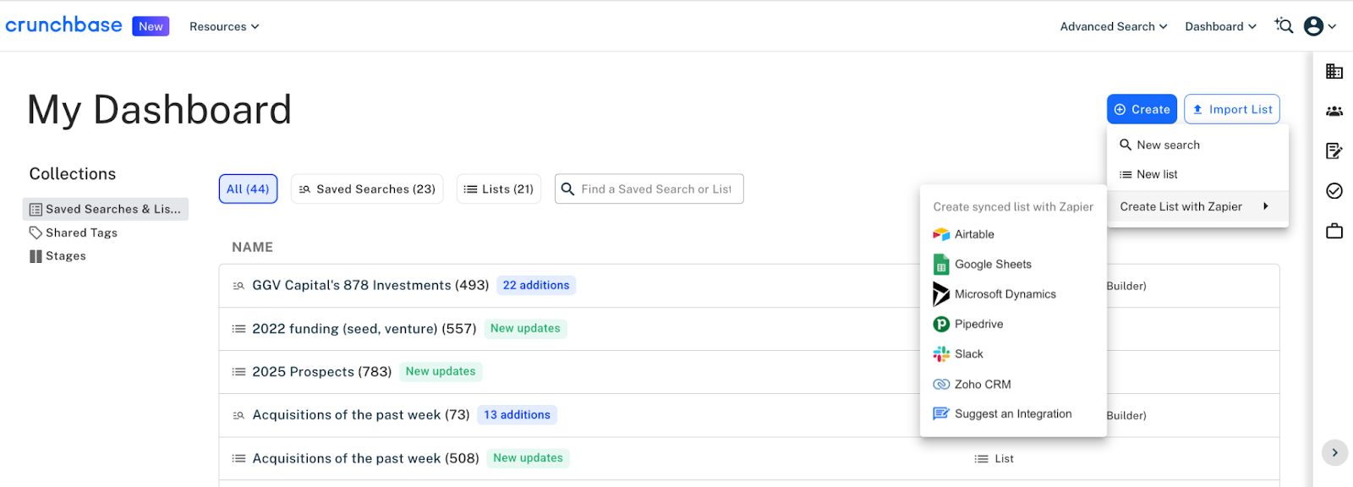
Task: Open Shared Tags collection
Action: [74, 233]
